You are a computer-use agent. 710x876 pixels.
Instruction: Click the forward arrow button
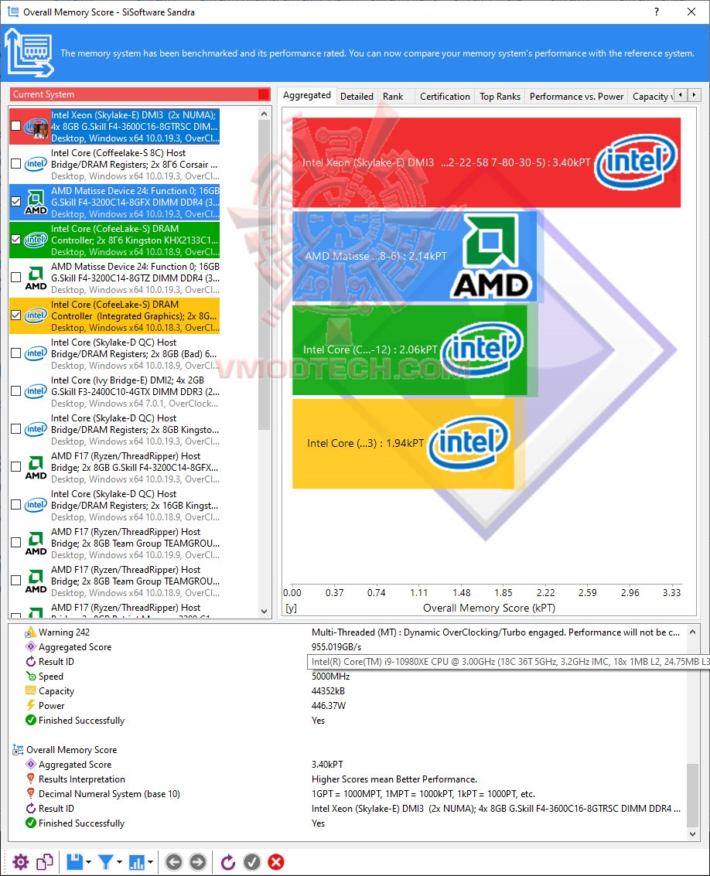197,862
